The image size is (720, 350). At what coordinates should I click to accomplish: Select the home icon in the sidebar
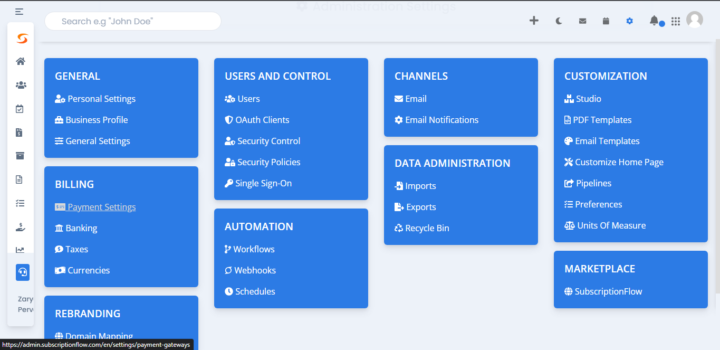pyautogui.click(x=20, y=61)
